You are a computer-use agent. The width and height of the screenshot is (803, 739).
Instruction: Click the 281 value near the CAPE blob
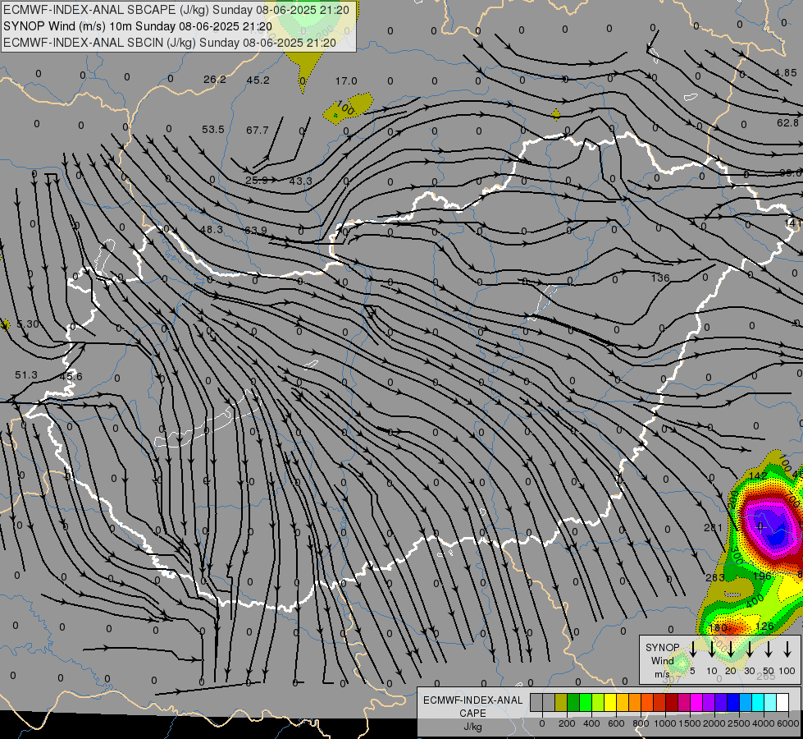[714, 528]
